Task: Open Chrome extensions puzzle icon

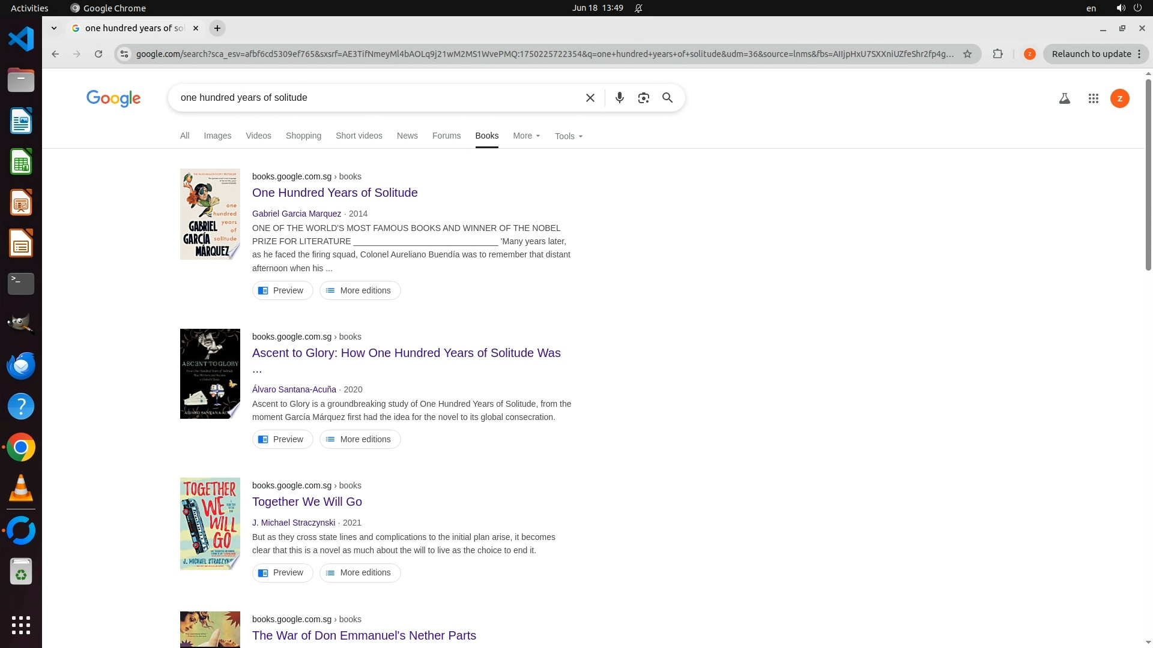Action: [x=997, y=54]
